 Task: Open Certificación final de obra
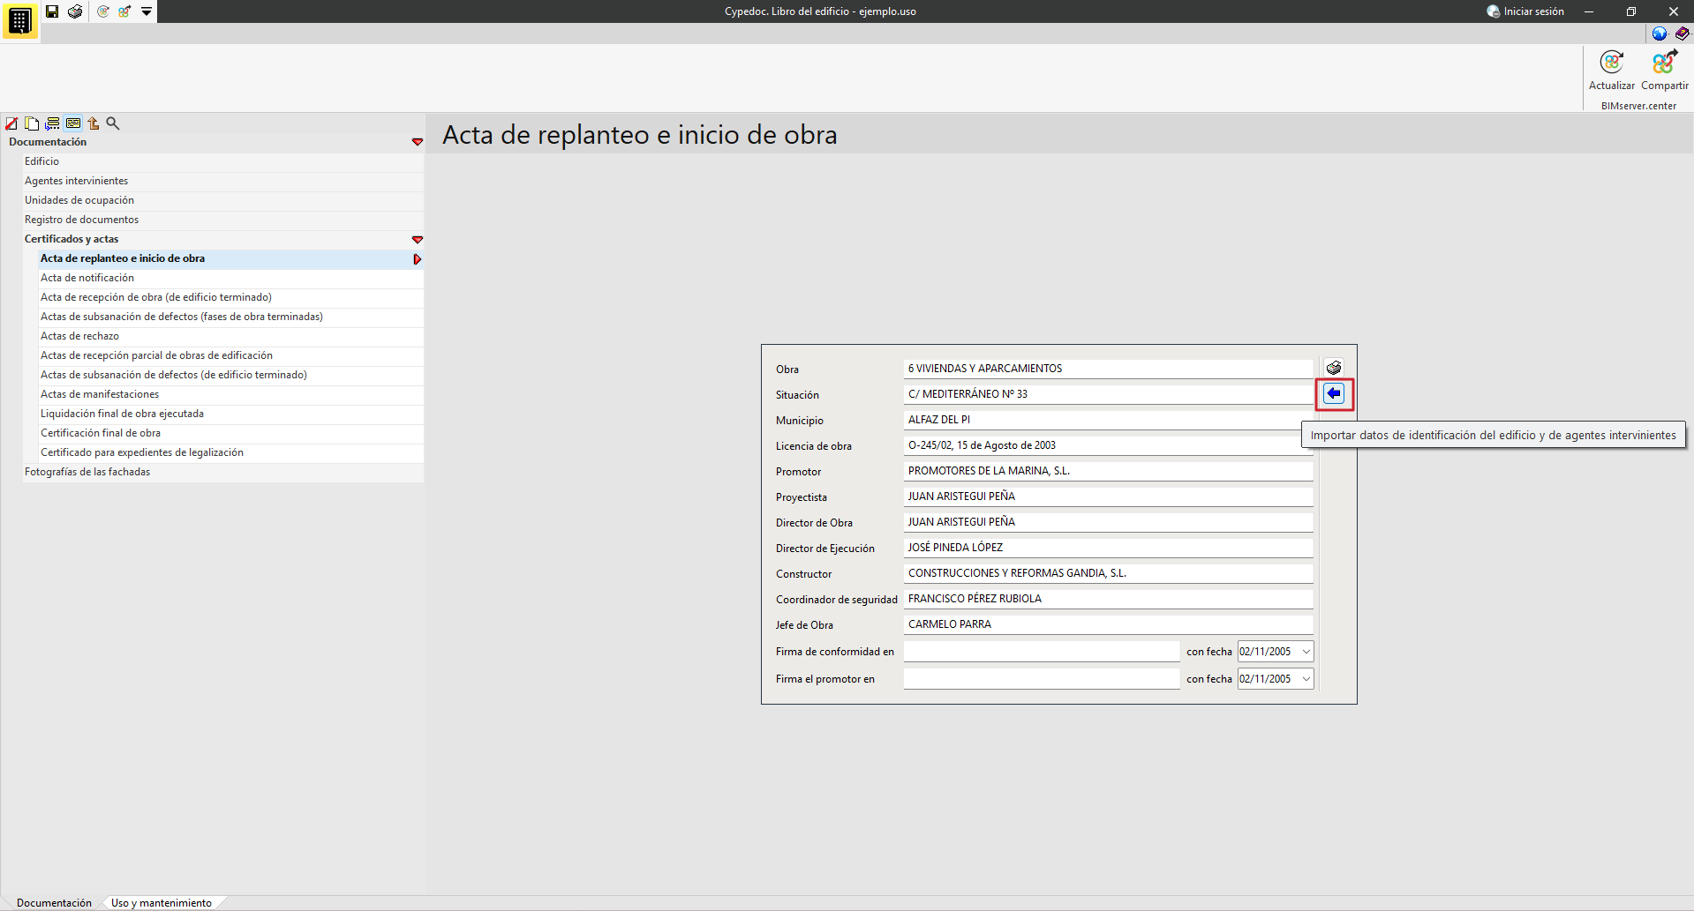232,433
